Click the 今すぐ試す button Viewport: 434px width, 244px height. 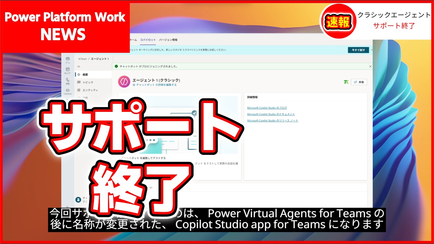point(358,50)
